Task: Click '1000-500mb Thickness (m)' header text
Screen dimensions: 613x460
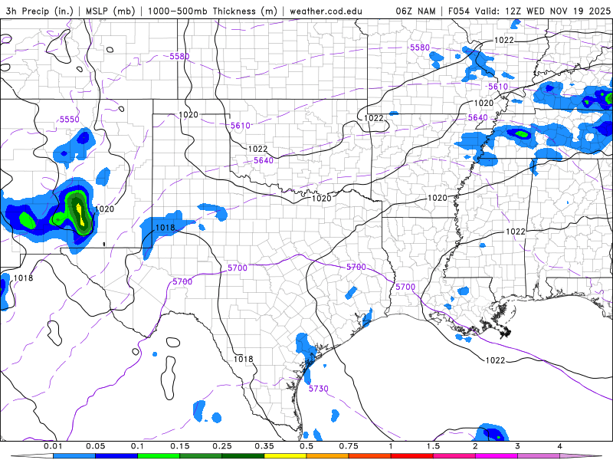Action: point(212,11)
